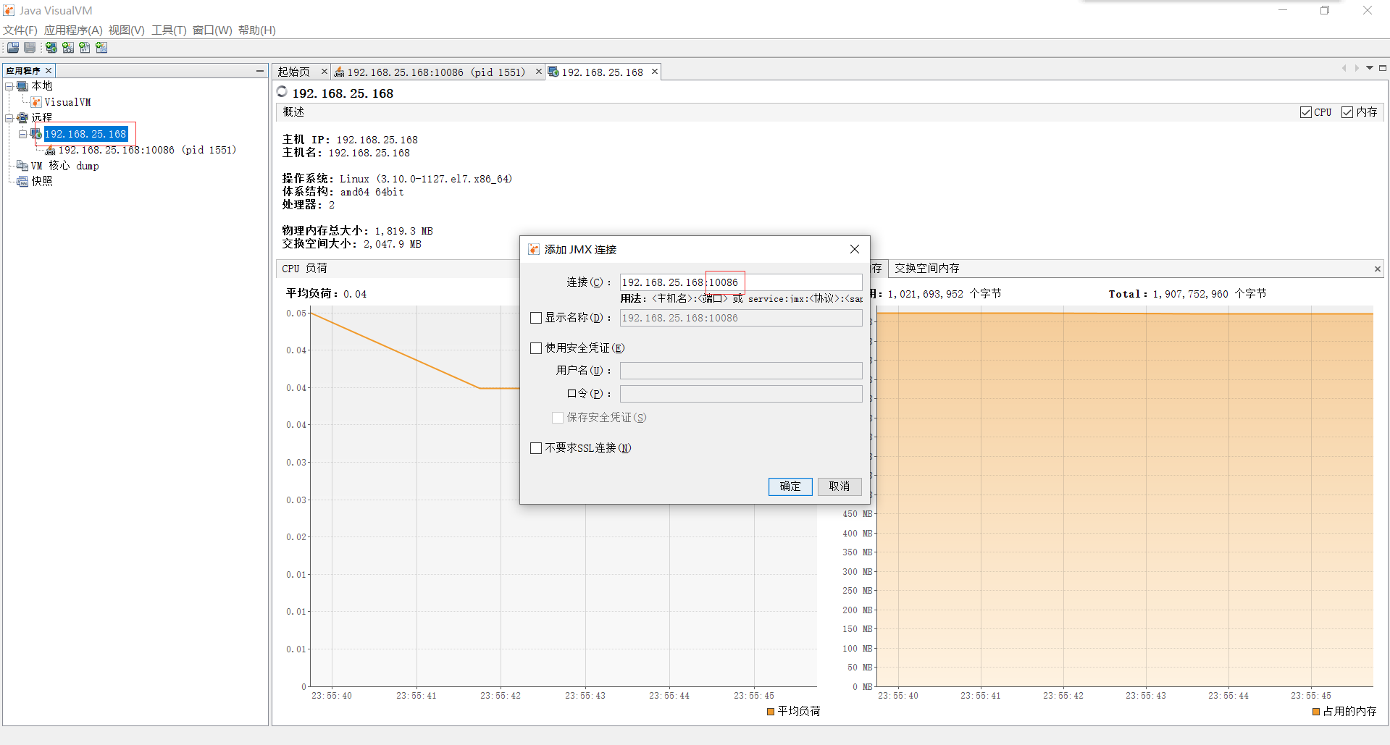Click the 概述 section header
Viewport: 1390px width, 745px height.
pyautogui.click(x=293, y=112)
